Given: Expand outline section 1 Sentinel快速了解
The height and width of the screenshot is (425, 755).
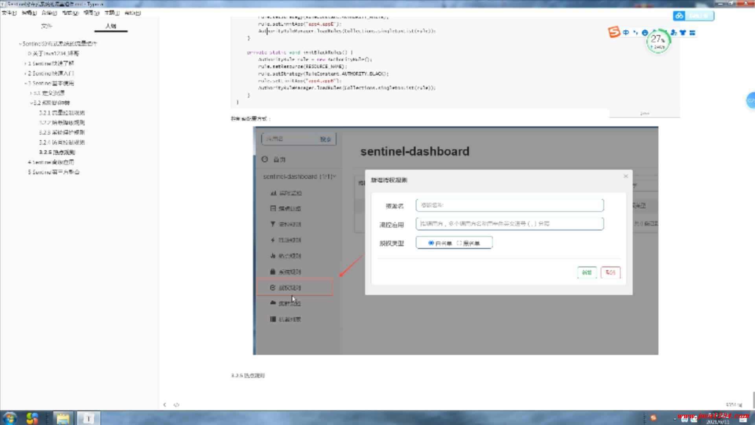Looking at the screenshot, I should coord(26,63).
